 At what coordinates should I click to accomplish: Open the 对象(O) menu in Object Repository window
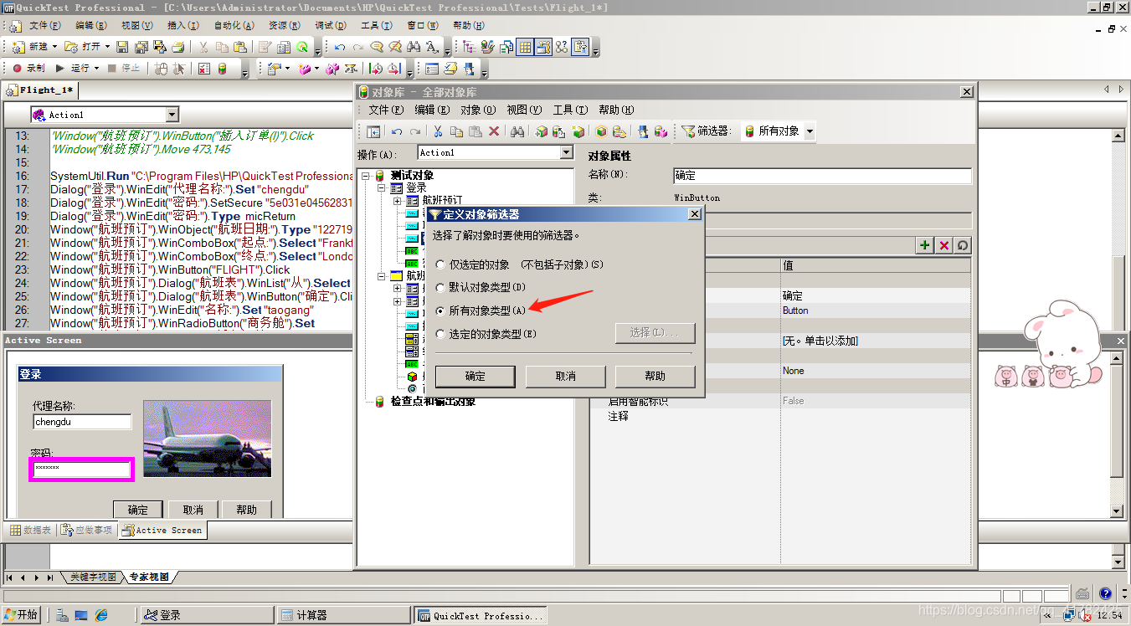(x=478, y=110)
